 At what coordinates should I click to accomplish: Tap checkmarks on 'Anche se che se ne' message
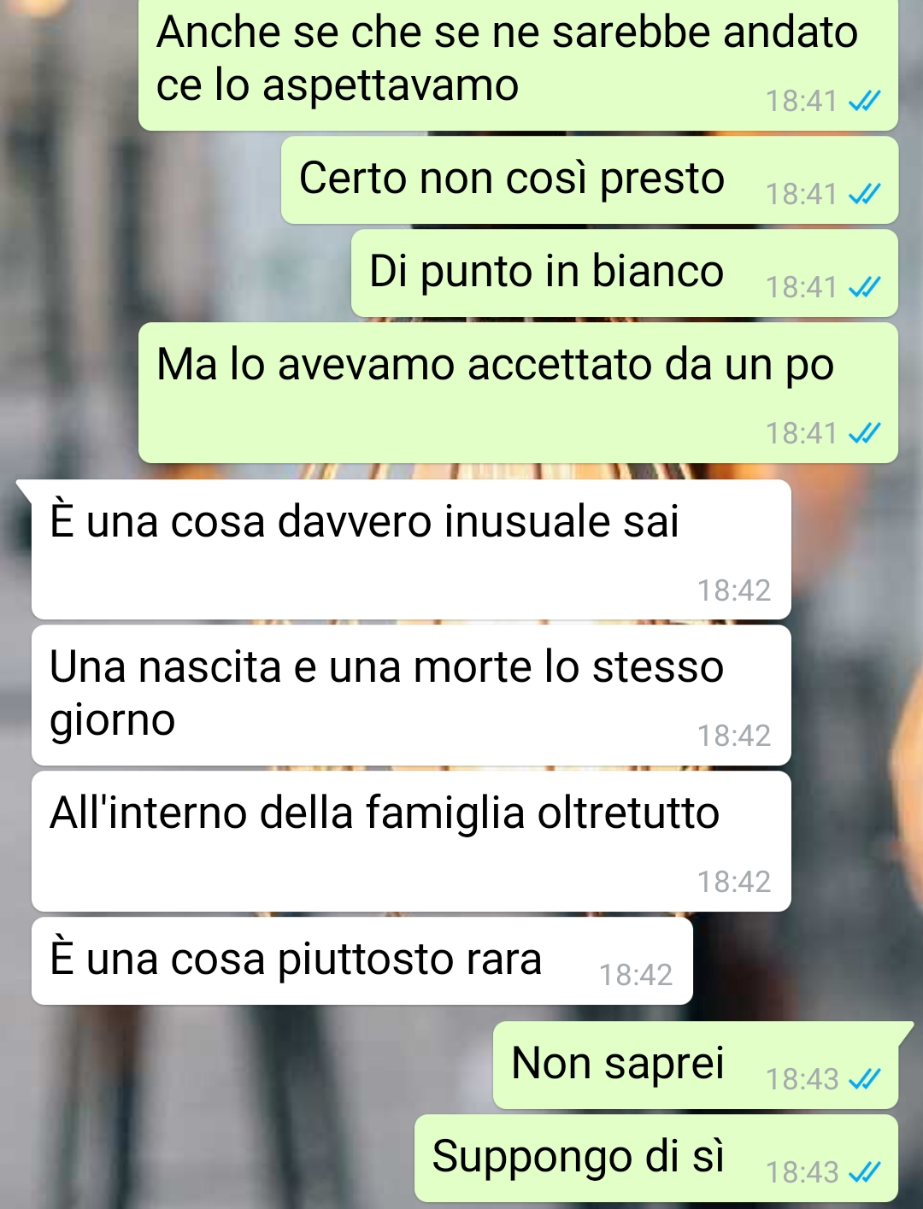pyautogui.click(x=864, y=102)
